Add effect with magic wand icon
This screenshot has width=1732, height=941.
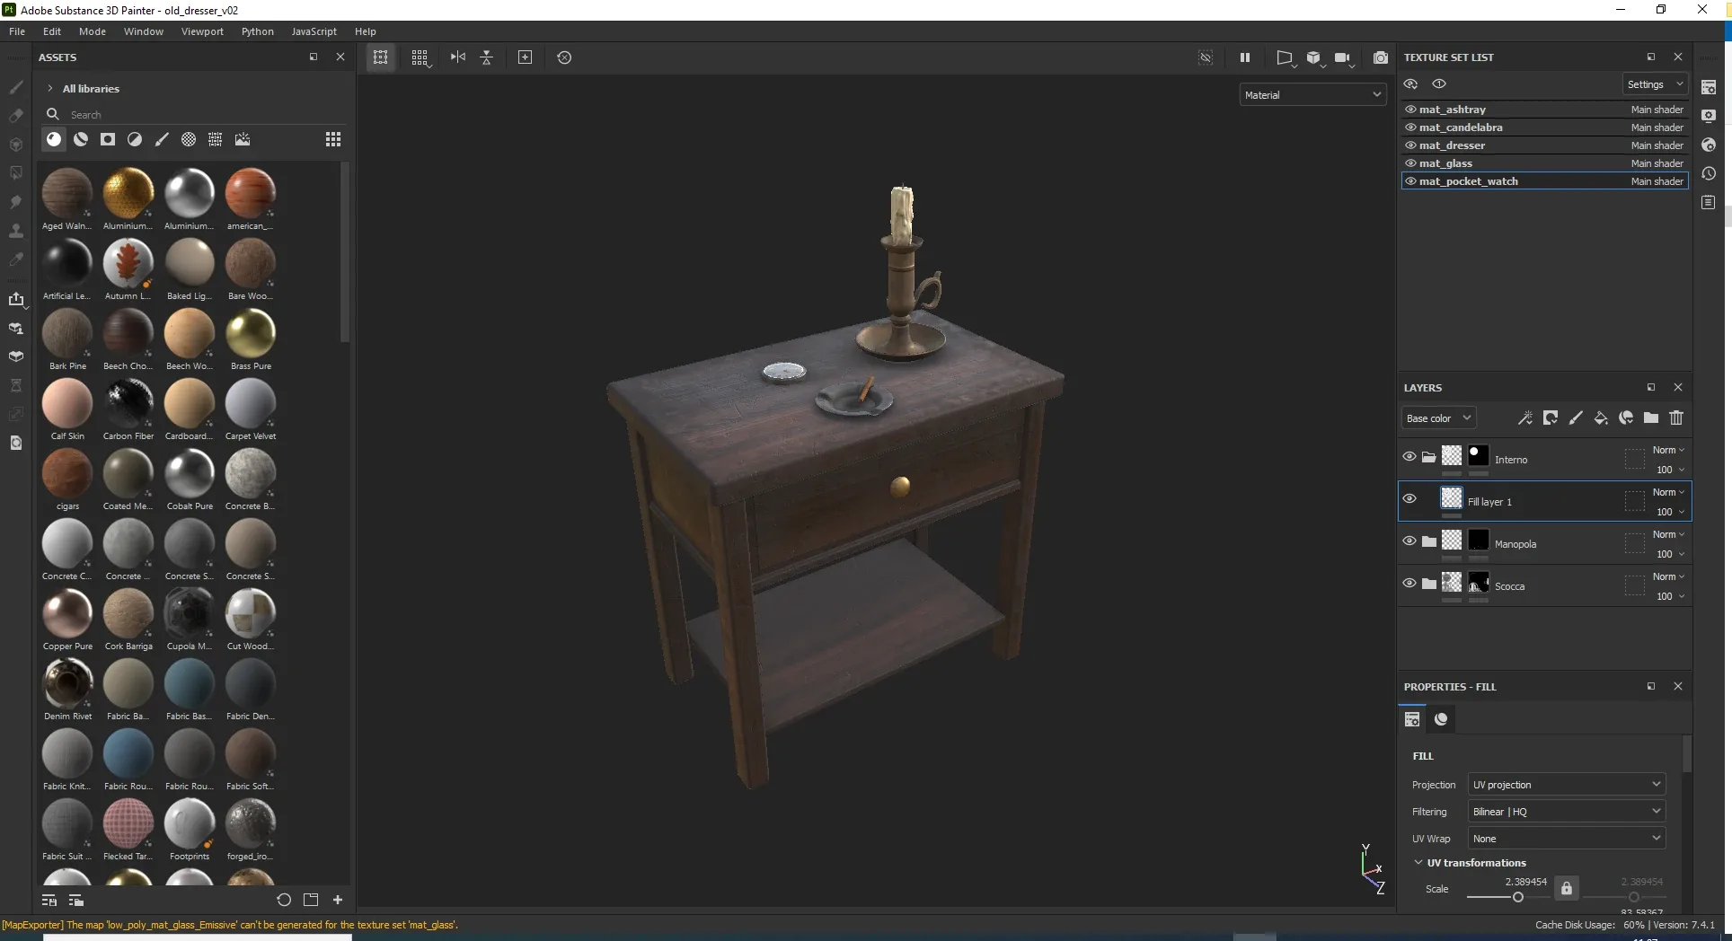[x=1525, y=418]
